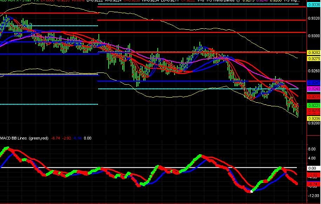Click the green 0.9221 price marker
Viewport: 321px width, 204px height.
(314, 105)
